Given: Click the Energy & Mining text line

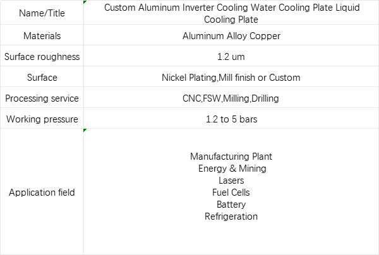Looking at the screenshot, I should [232, 169].
